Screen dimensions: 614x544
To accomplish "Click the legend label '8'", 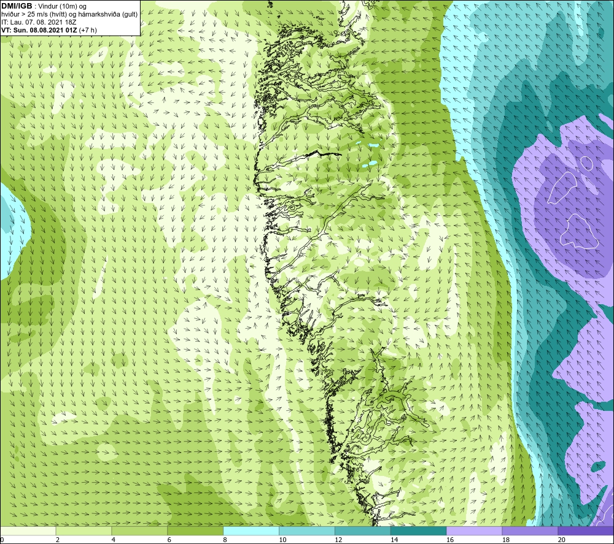I will [225, 540].
